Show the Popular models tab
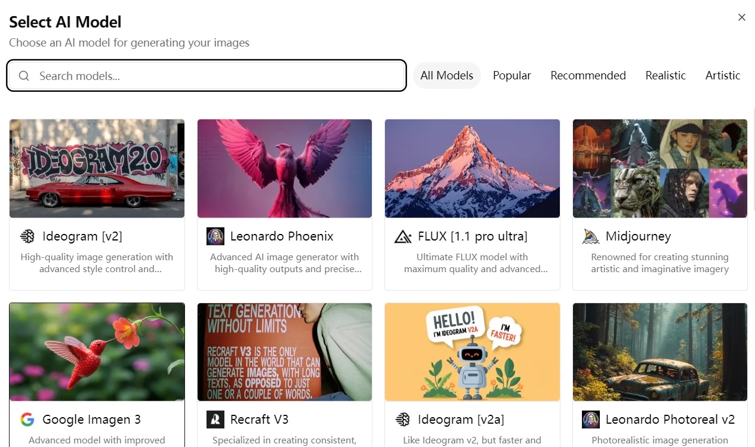The image size is (755, 447). click(x=512, y=76)
